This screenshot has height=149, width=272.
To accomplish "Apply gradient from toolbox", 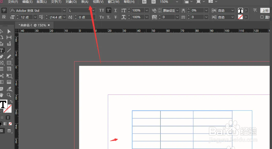I will pos(5,124).
